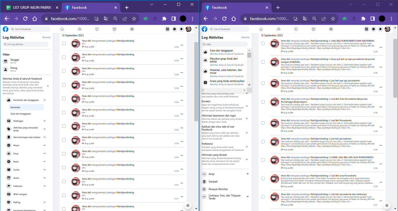Select checkbox for 'Jual Beli area Purwokerto' sparepart post
The width and height of the screenshot is (398, 211).
tap(263, 178)
